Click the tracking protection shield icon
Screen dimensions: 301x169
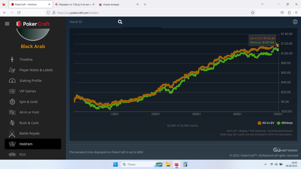click(48, 12)
